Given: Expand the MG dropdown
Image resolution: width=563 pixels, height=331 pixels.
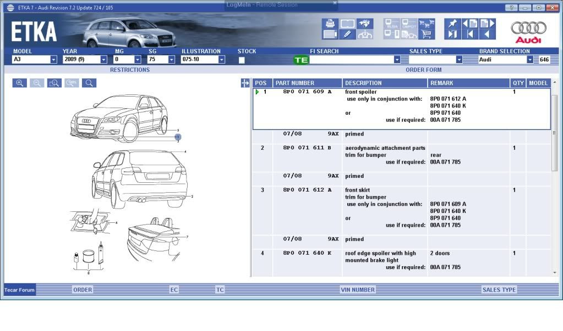Looking at the screenshot, I should [x=138, y=59].
